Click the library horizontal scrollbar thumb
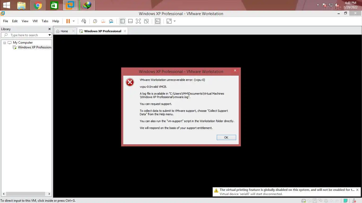Viewport: 362px width, 203px height. click(26, 194)
